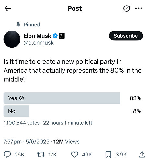
Task: Bookmark this post
Action: tap(108, 155)
